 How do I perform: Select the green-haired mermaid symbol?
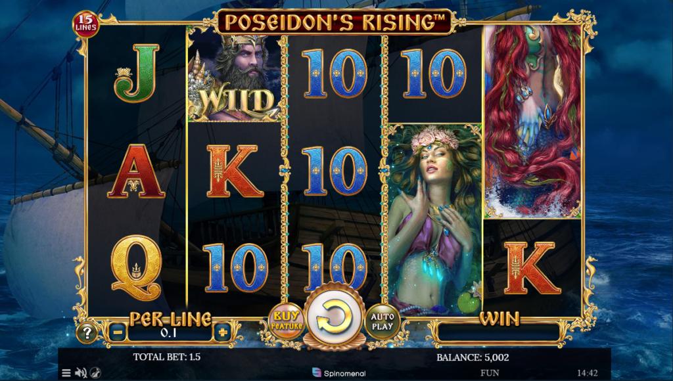[434, 219]
